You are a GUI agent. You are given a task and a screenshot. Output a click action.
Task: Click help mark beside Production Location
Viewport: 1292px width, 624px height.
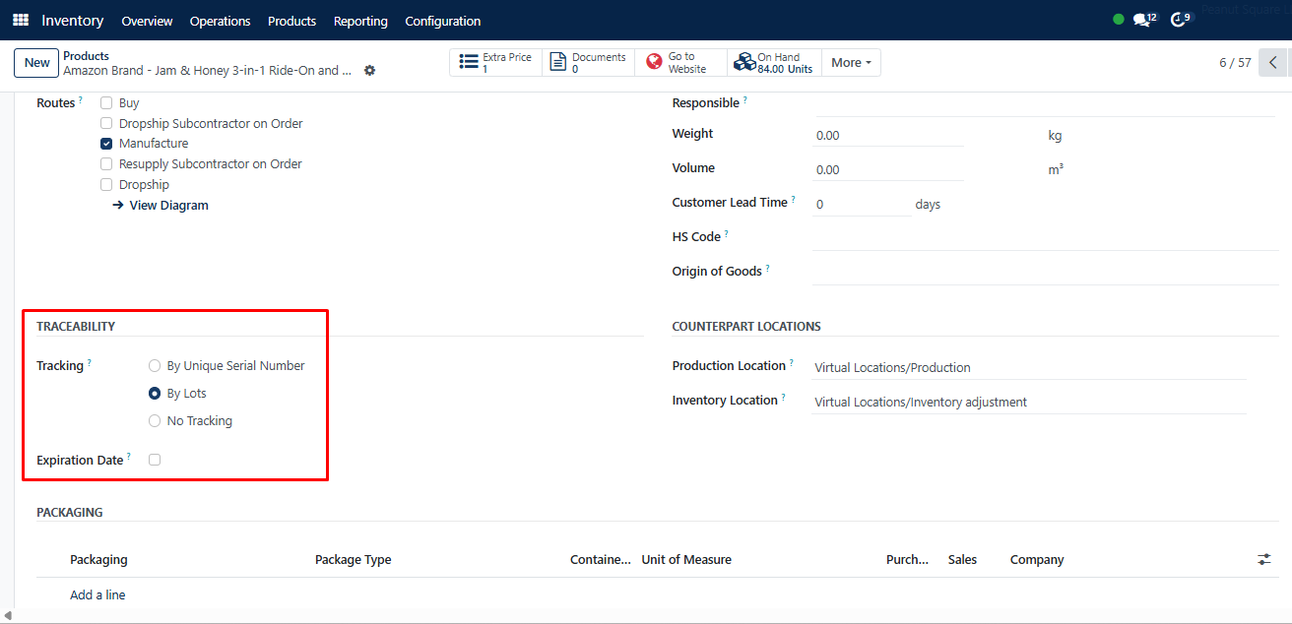791,362
